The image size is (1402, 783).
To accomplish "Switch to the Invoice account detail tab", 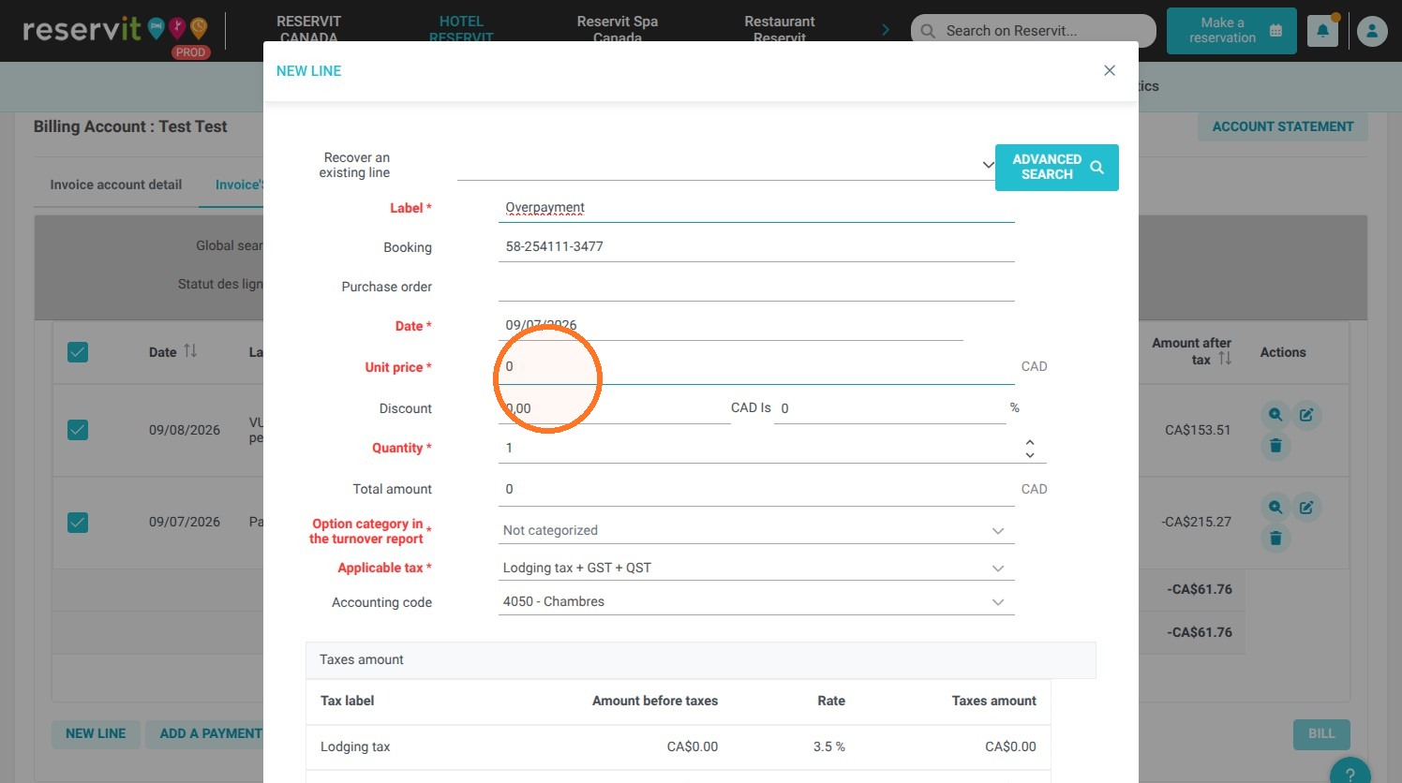I will (x=116, y=185).
